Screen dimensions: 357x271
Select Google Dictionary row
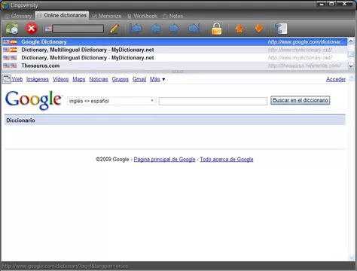[x=175, y=42]
